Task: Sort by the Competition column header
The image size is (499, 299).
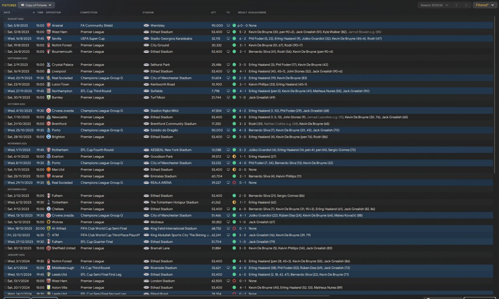Action: pos(89,12)
